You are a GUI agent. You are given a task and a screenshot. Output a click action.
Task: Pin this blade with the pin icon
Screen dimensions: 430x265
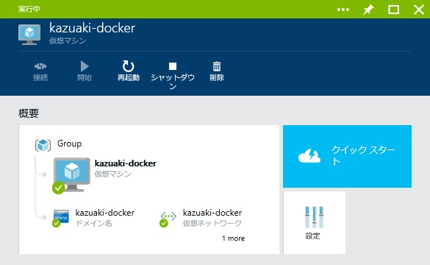pos(368,10)
